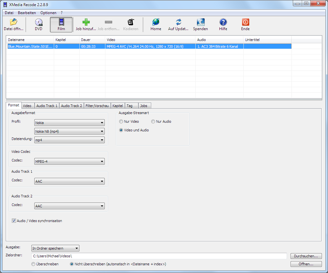
Task: Select the Blue.Mountain.State file row
Action: 149,46
